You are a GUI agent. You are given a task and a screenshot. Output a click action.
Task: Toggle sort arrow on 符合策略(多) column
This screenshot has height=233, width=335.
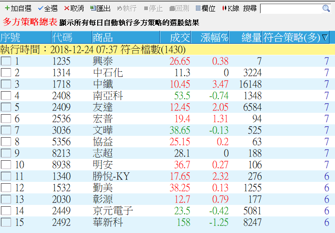[x=325, y=38]
